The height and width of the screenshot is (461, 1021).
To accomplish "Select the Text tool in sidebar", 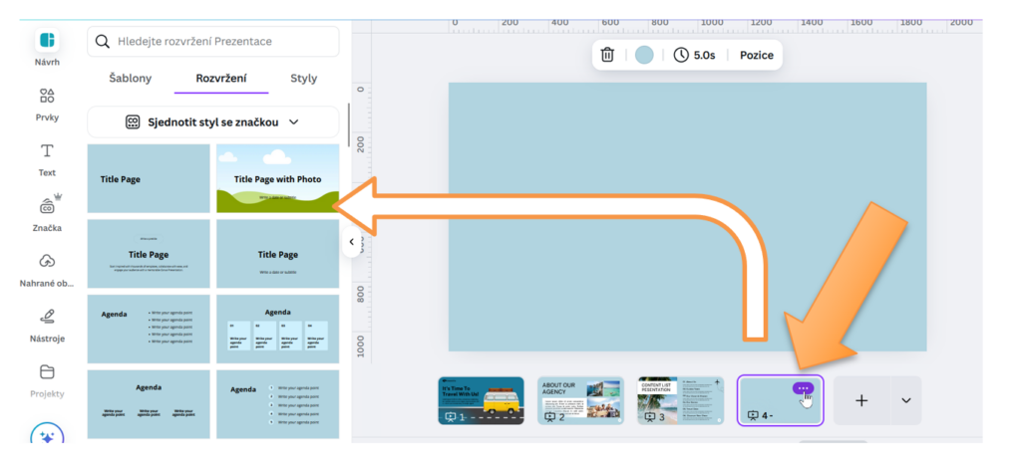I will (x=47, y=151).
